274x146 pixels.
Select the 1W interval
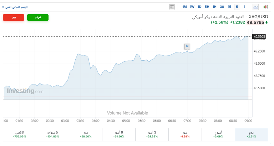click(x=192, y=7)
